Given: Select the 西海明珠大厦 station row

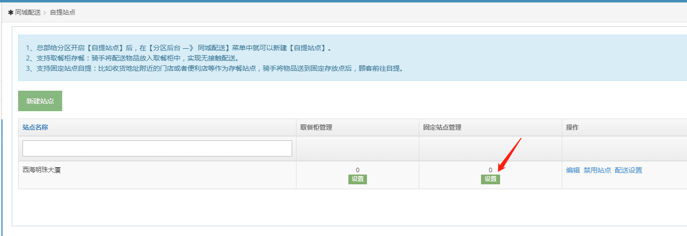Looking at the screenshot, I should pyautogui.click(x=42, y=170).
